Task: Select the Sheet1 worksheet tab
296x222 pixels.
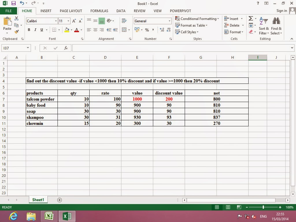Action: click(x=38, y=200)
